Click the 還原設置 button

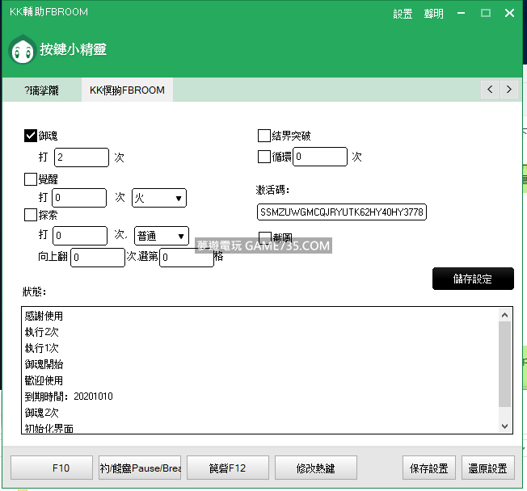tap(488, 468)
